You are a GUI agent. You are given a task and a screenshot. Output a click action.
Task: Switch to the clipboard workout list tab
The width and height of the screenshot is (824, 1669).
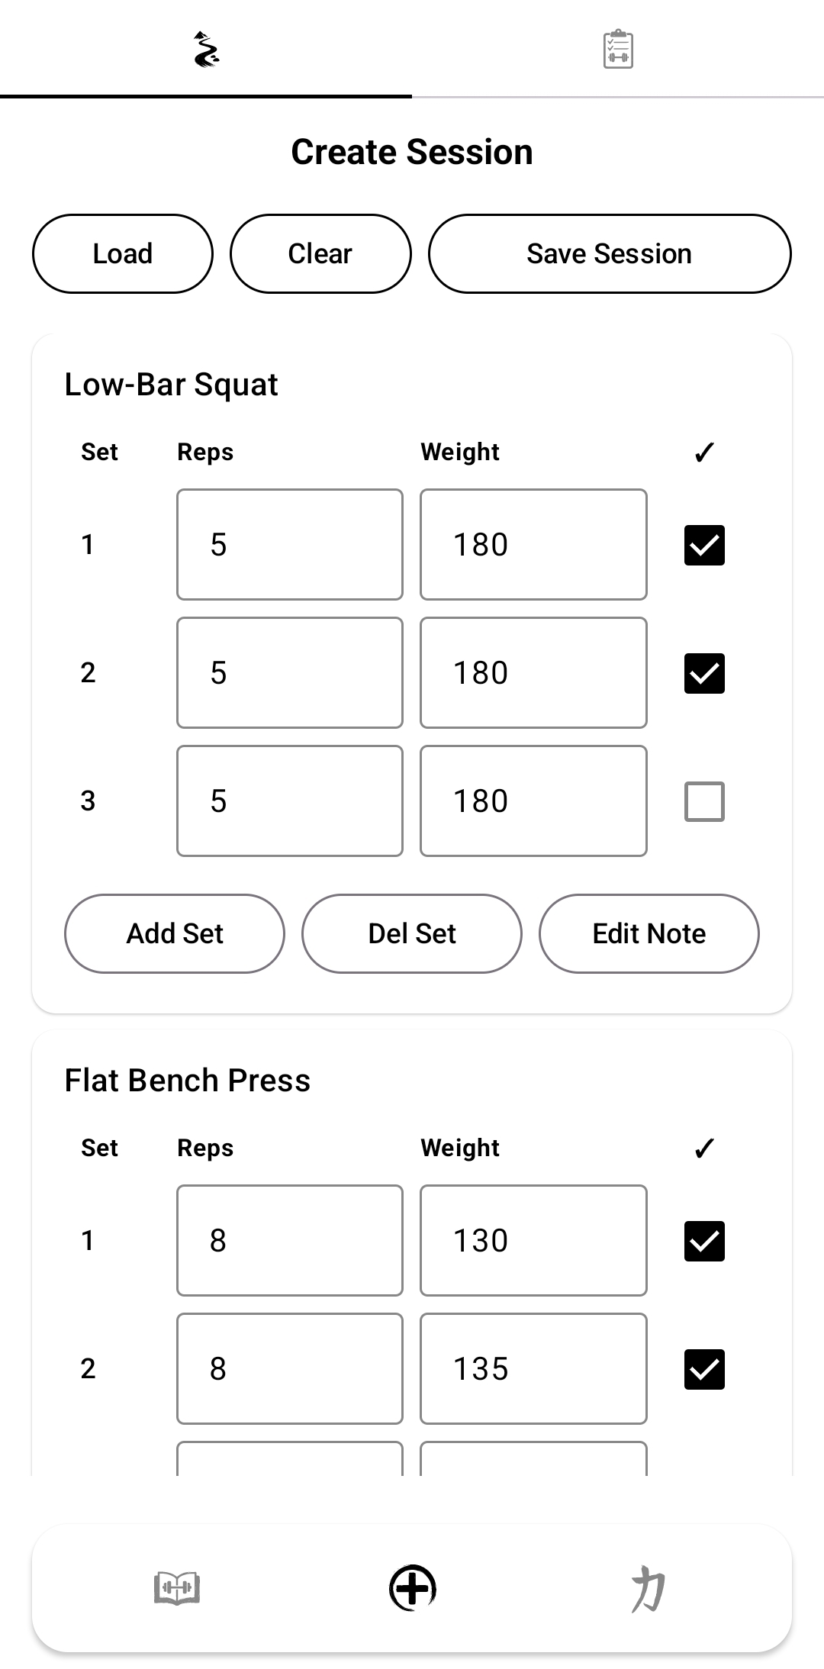point(618,50)
